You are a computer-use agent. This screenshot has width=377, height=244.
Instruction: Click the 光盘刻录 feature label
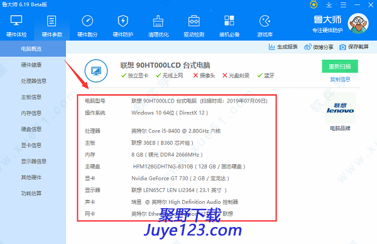point(239,75)
